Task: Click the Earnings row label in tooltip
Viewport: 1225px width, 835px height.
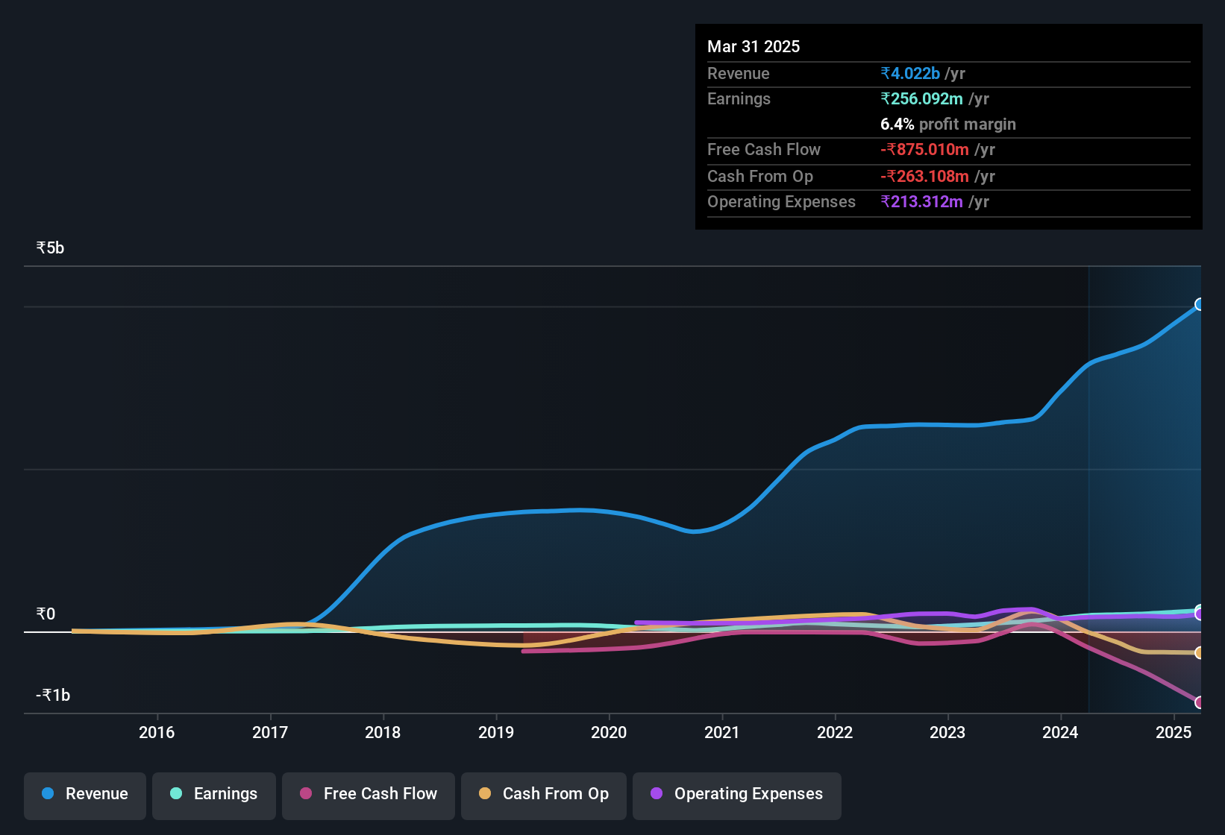Action: tap(739, 98)
